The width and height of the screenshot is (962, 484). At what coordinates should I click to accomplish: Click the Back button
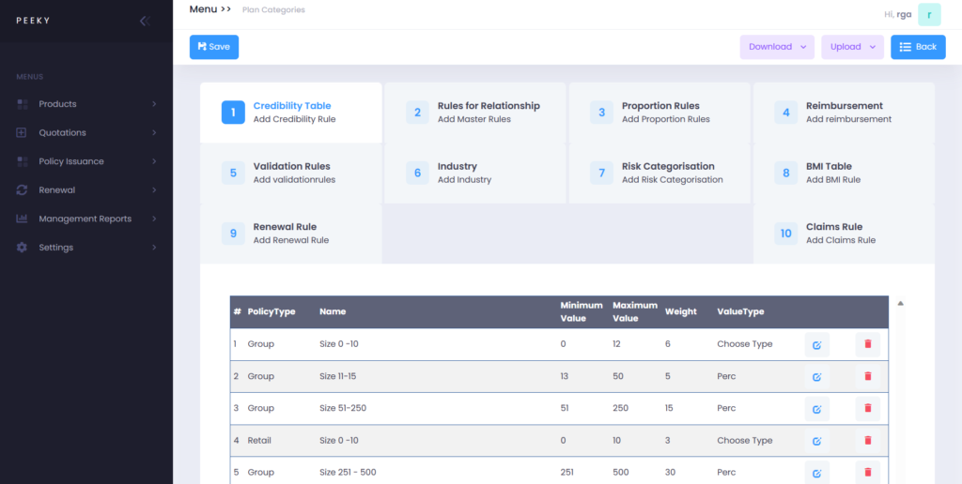click(918, 47)
